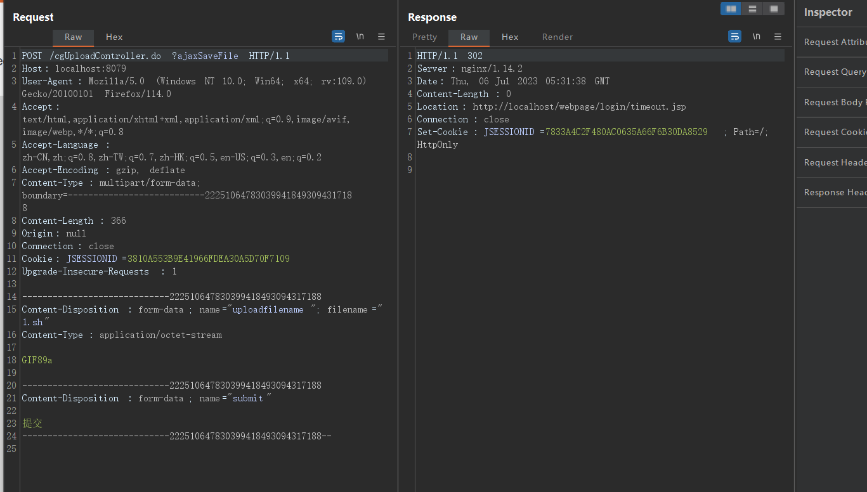Switch to Request Hex tab
867x492 pixels.
[x=114, y=37]
